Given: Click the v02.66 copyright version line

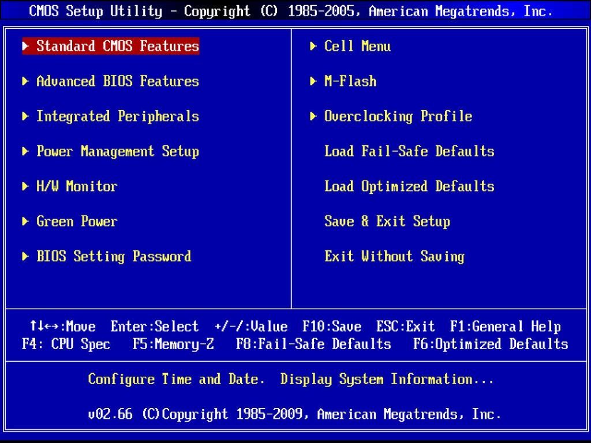Looking at the screenshot, I should pyautogui.click(x=295, y=414).
